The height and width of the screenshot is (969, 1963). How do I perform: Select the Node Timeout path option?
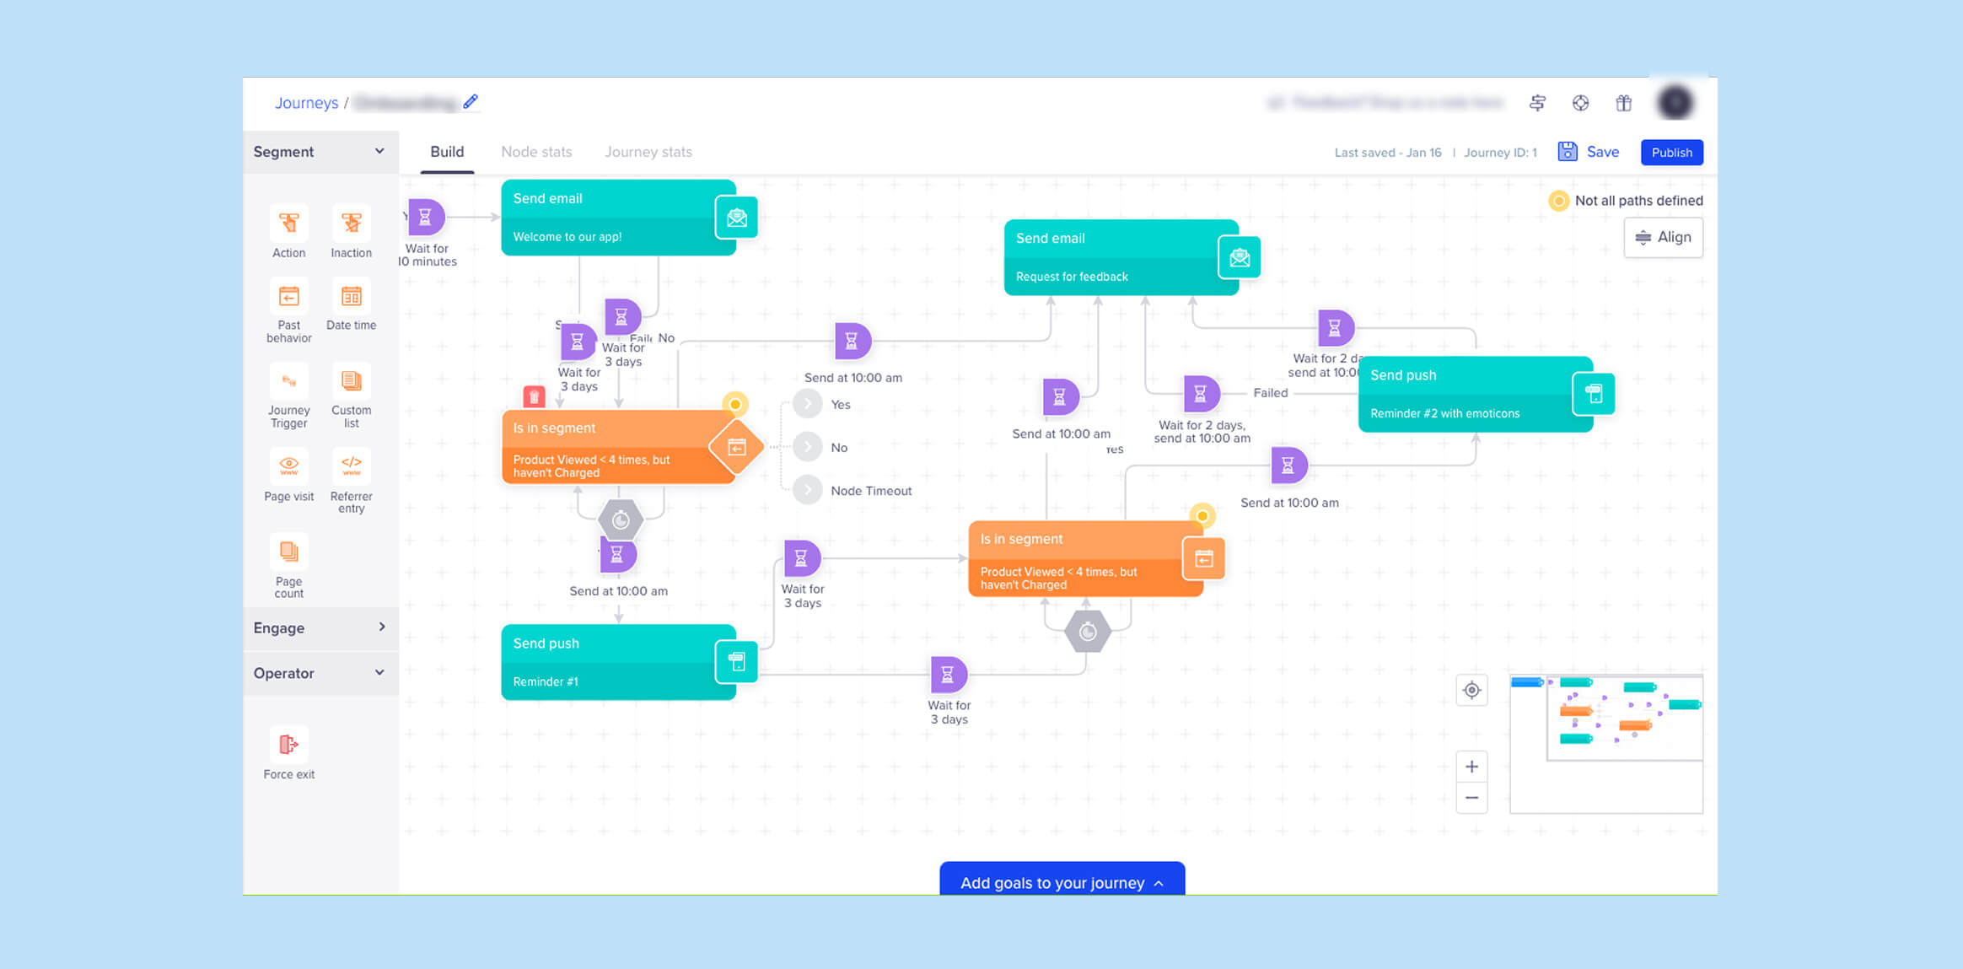coord(808,491)
